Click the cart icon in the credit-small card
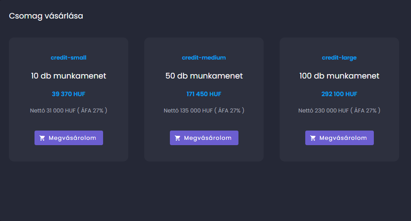This screenshot has width=411, height=221. click(x=42, y=138)
